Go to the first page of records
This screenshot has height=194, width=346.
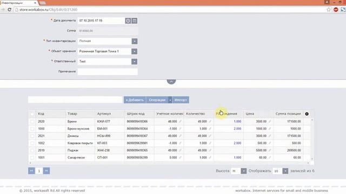31,171
